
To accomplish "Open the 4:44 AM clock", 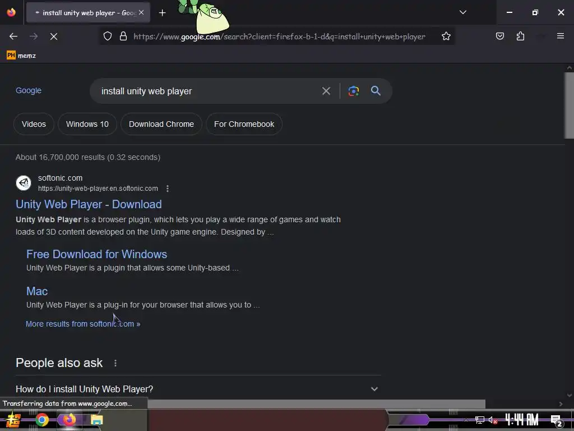I will 522,420.
